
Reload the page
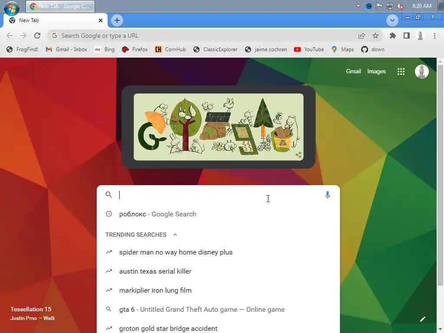(x=37, y=36)
